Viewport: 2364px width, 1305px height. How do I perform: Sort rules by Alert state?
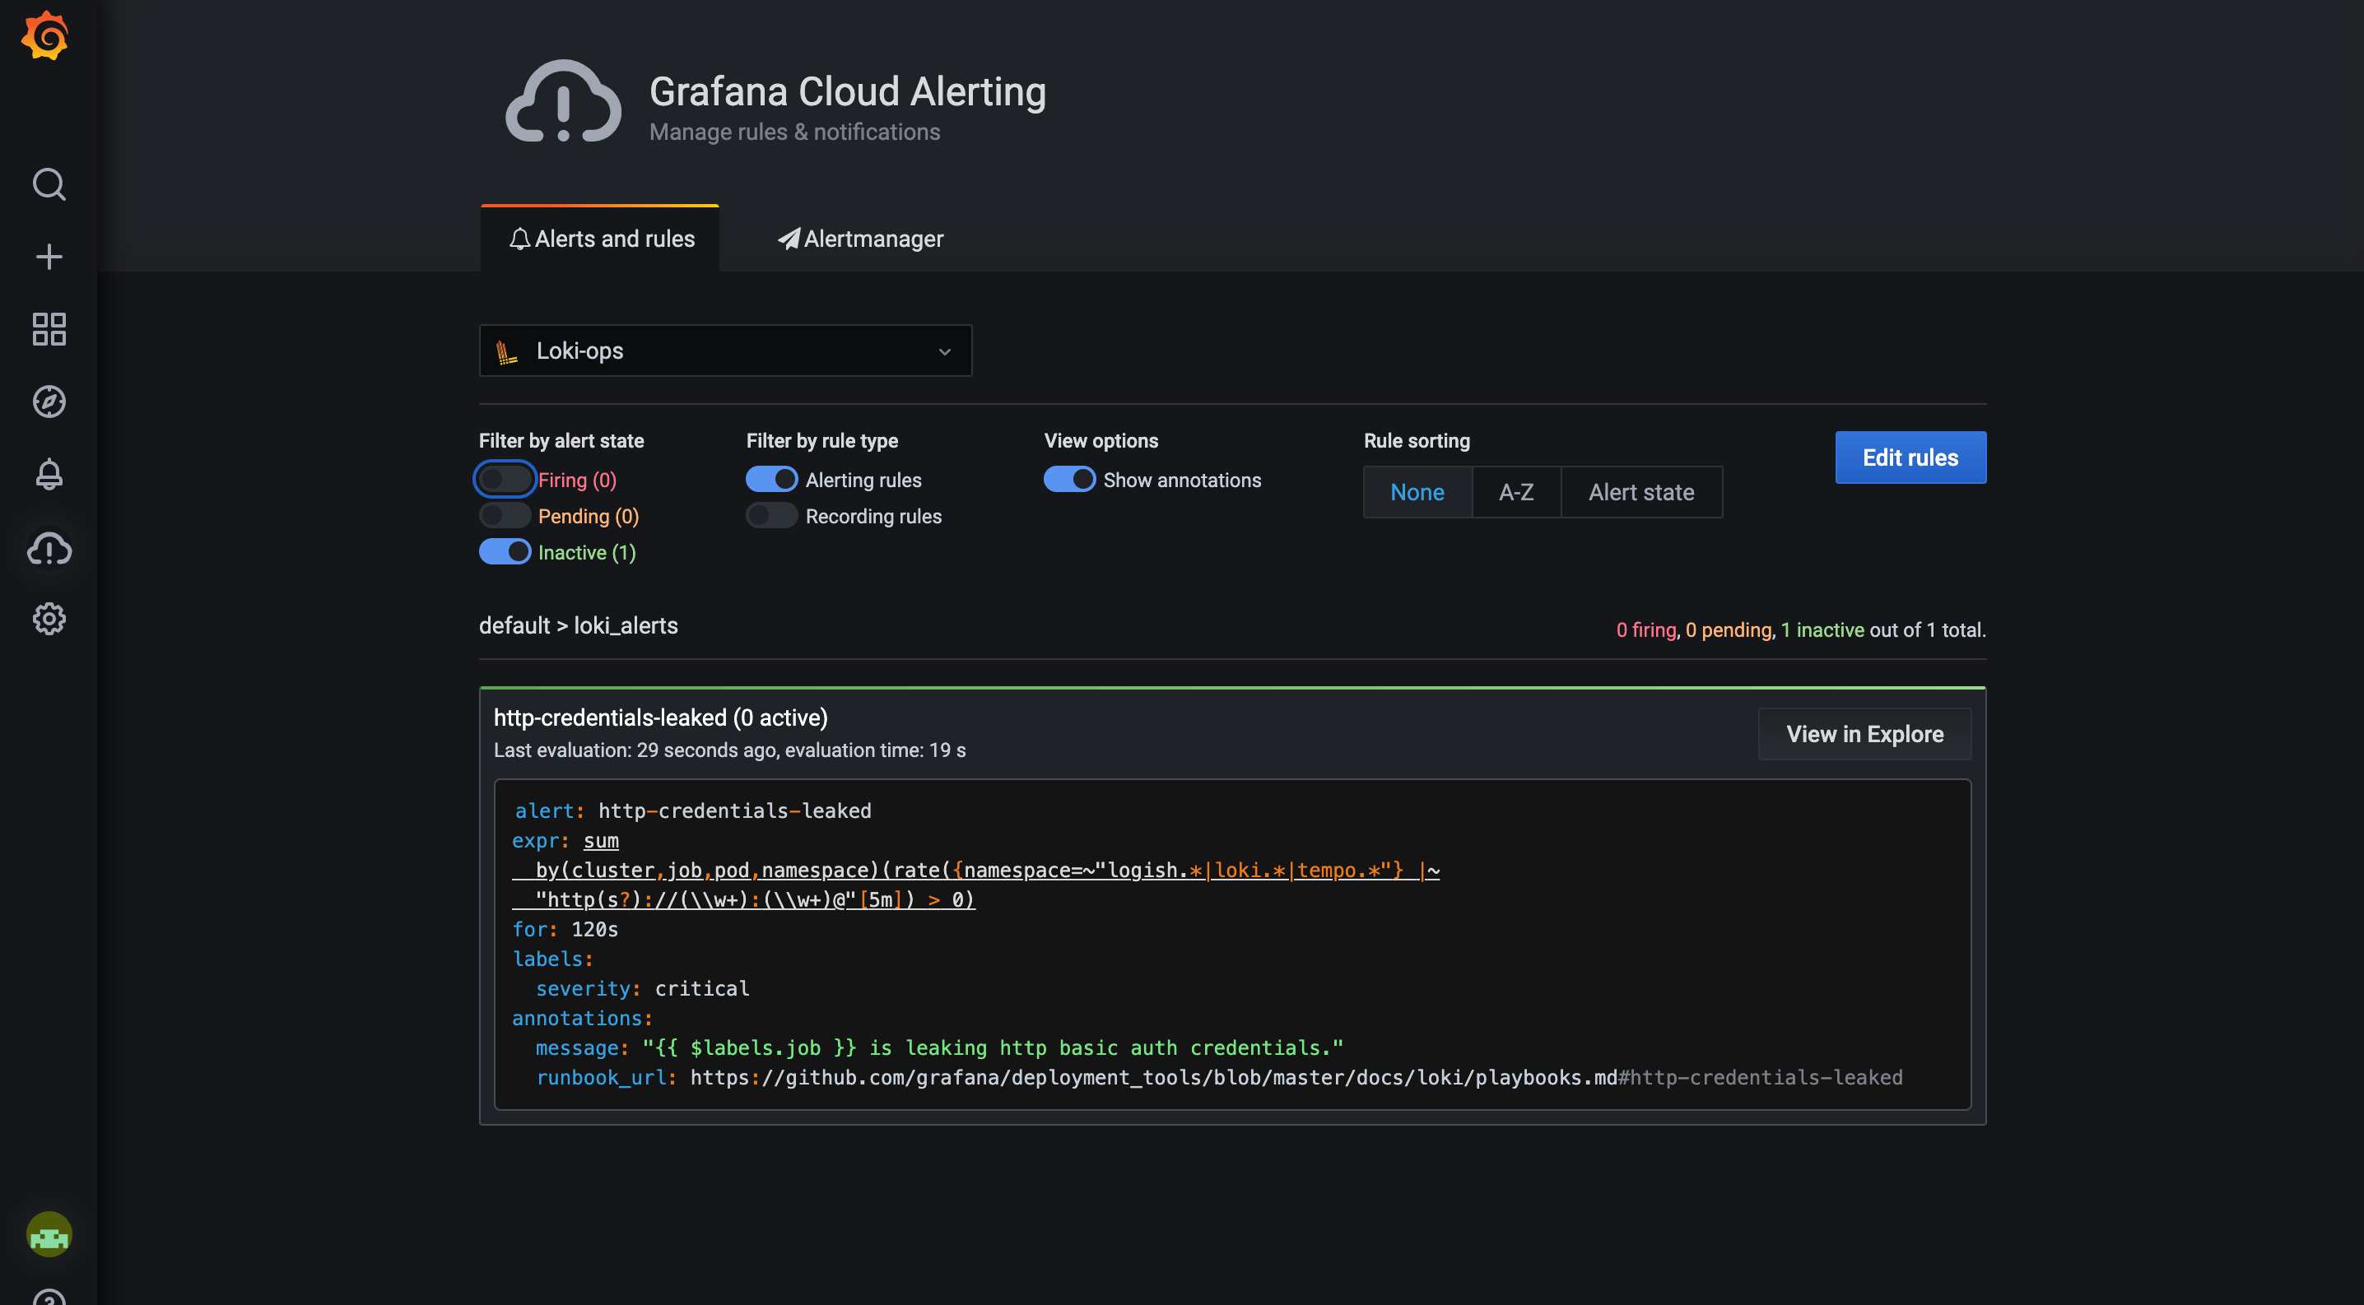coord(1640,491)
